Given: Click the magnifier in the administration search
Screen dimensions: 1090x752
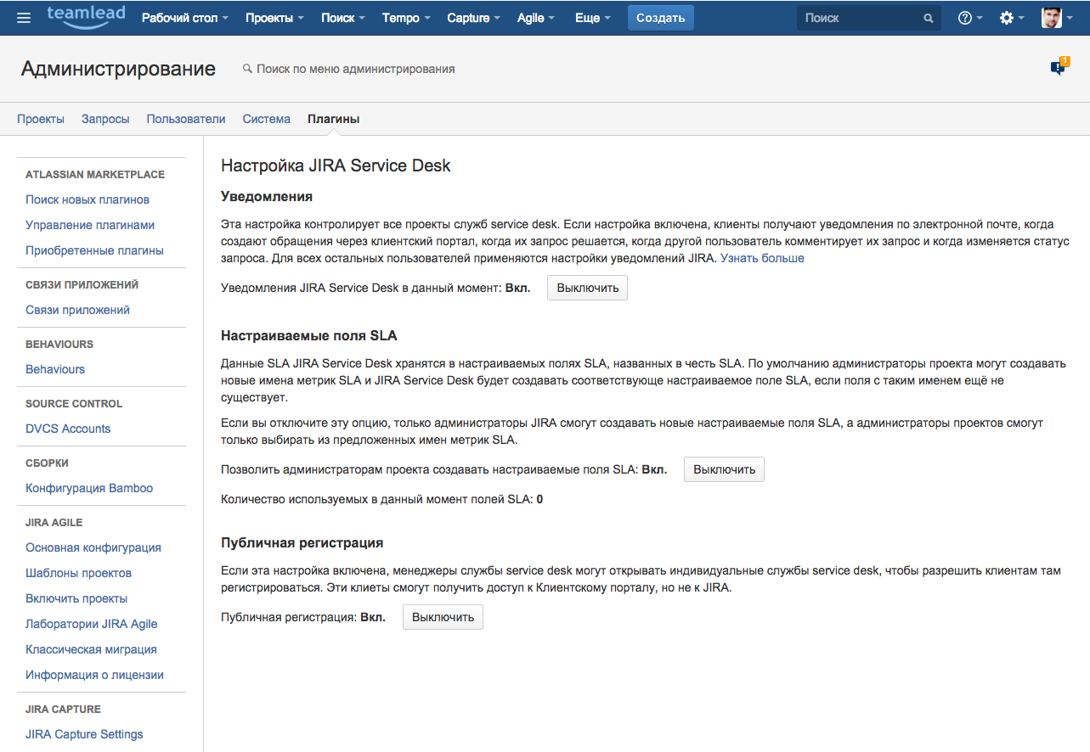Looking at the screenshot, I should tap(246, 68).
